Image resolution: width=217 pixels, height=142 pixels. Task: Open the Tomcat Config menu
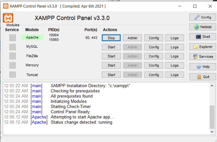coord(154,75)
